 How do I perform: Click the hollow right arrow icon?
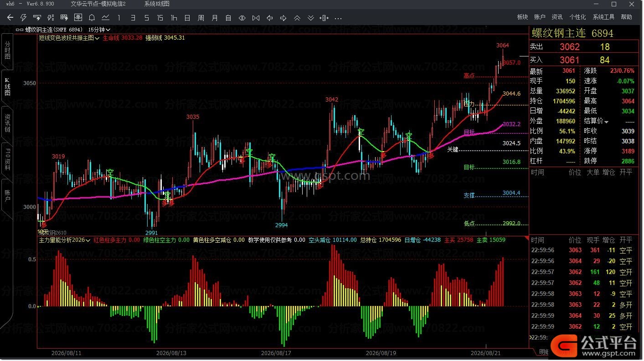click(x=283, y=18)
